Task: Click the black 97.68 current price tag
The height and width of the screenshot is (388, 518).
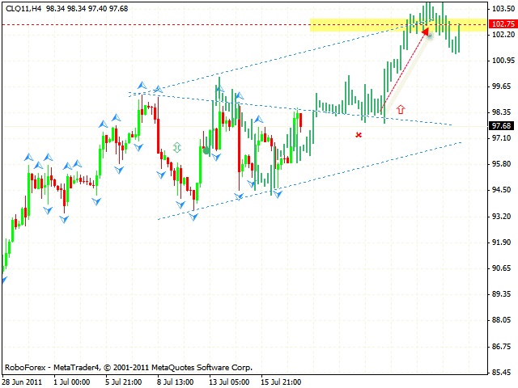Action: pos(502,125)
